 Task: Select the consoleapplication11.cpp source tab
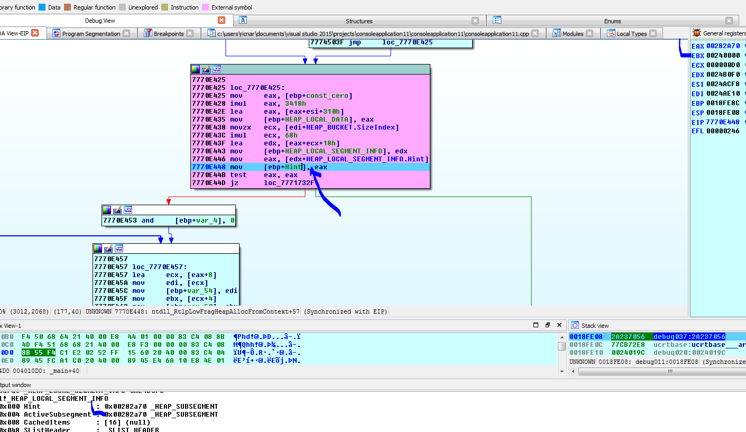[x=373, y=33]
